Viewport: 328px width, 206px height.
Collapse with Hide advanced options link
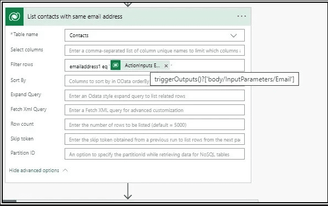pyautogui.click(x=38, y=170)
